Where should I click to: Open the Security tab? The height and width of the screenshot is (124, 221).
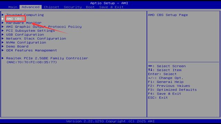pos(73,7)
